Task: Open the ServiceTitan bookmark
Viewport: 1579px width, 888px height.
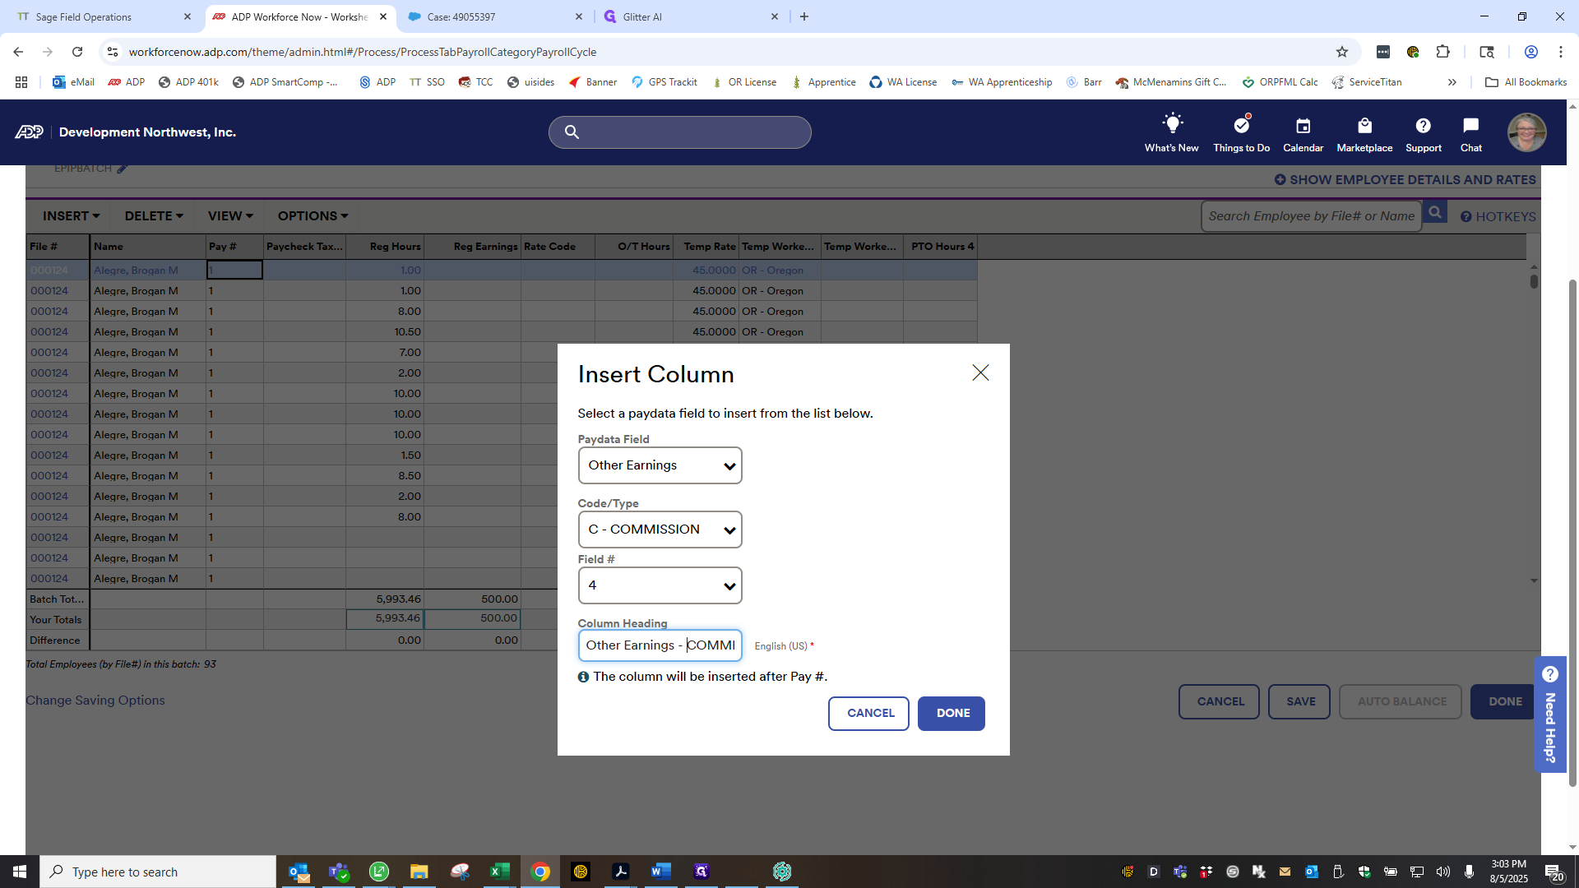Action: pyautogui.click(x=1367, y=82)
